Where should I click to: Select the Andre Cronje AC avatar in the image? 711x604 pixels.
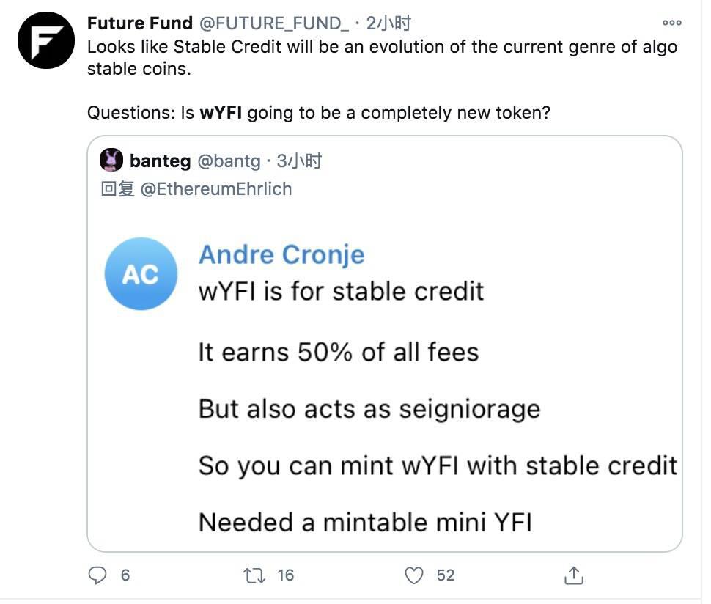point(141,273)
